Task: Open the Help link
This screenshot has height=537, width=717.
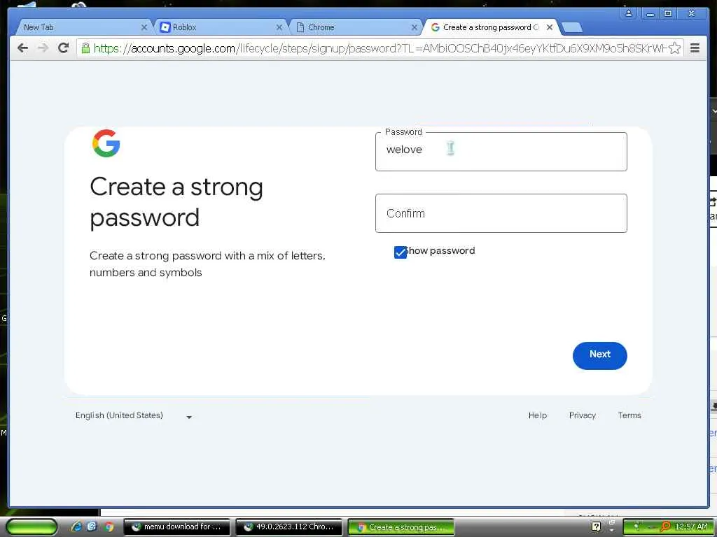Action: (x=537, y=415)
